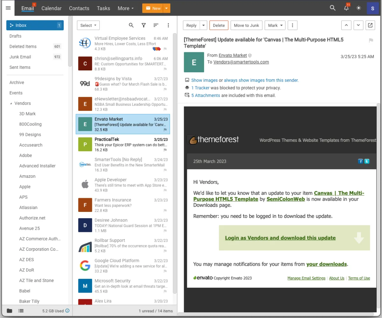Switch to the Tasks tab

pyautogui.click(x=103, y=8)
